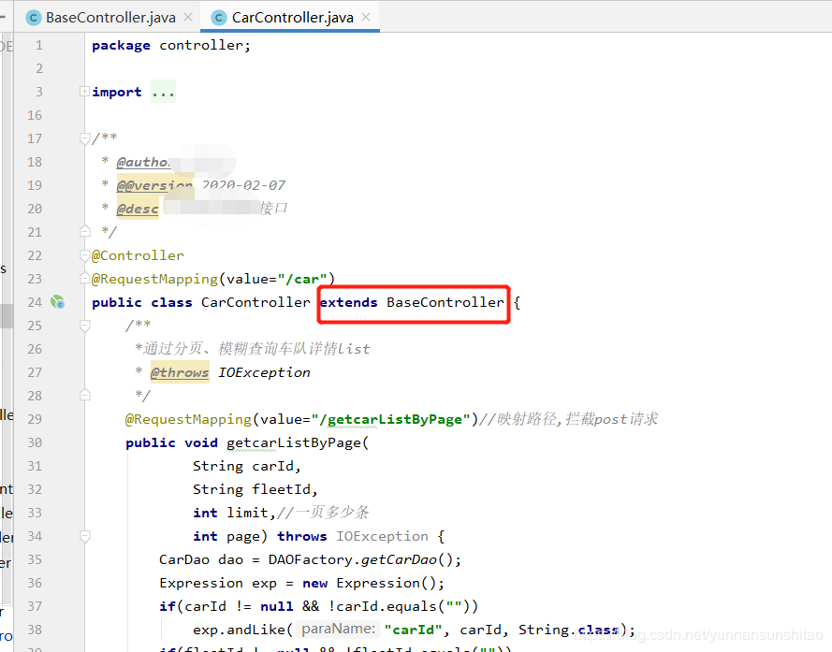The height and width of the screenshot is (652, 832).
Task: Close the CarController.java tab
Action: point(366,17)
